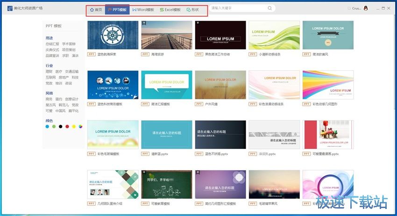Open the 简洁汇报模板 speech bubble thumbnail
The image size is (397, 216).
pyautogui.click(x=167, y=85)
